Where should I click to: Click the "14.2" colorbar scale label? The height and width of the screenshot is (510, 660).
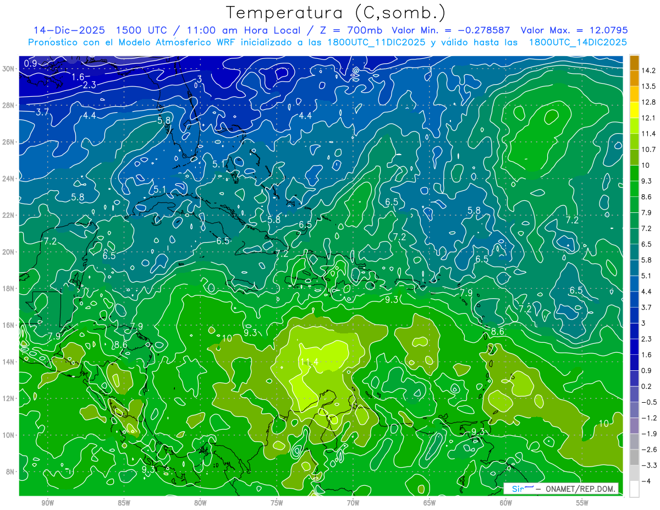pos(650,70)
